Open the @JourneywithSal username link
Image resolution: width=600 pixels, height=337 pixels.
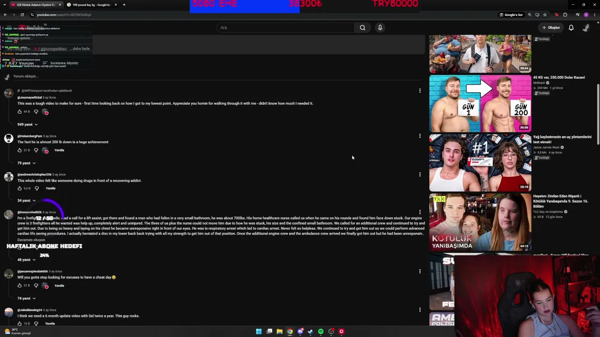tap(30, 97)
